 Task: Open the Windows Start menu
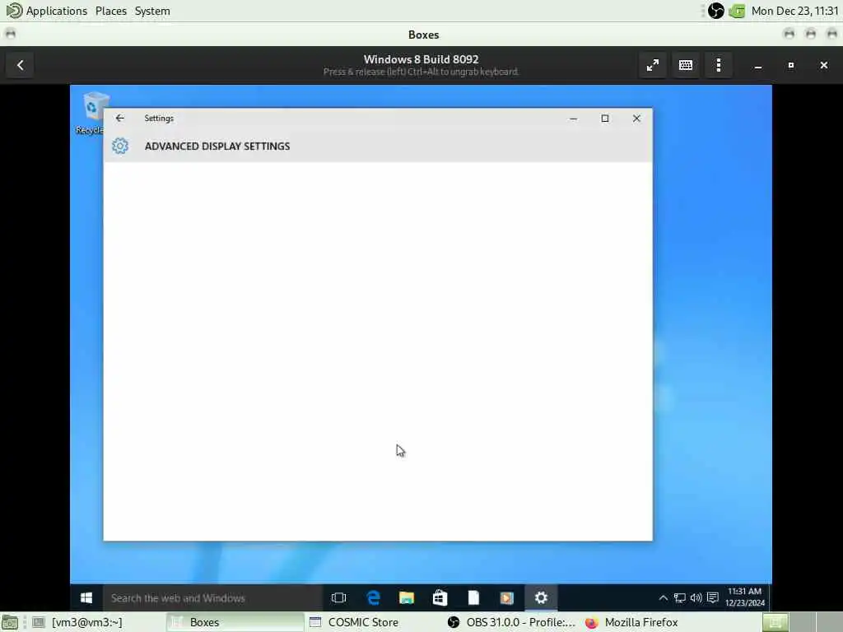86,597
